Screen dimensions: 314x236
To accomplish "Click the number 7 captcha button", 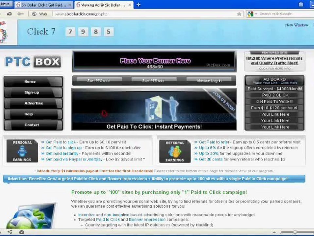I will 70,32.
